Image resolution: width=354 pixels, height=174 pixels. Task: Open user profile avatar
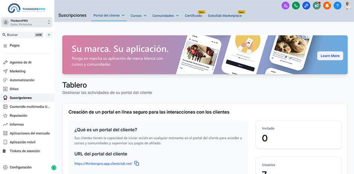[348, 6]
